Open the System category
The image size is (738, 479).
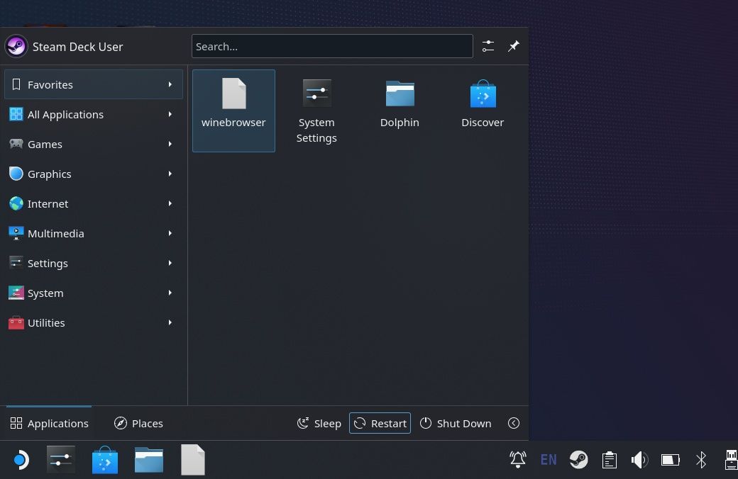(x=94, y=293)
